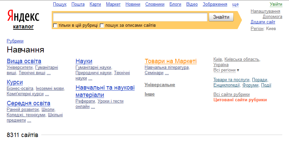
Task: Open the каталог link under the logo
Action: pos(23,27)
